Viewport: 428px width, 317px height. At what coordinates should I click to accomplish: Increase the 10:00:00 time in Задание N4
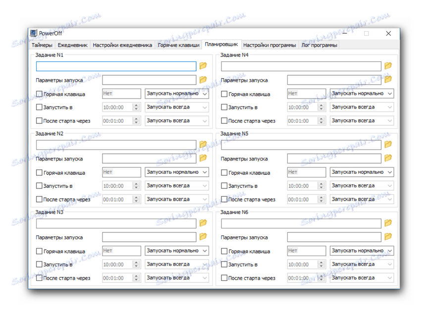click(x=321, y=105)
